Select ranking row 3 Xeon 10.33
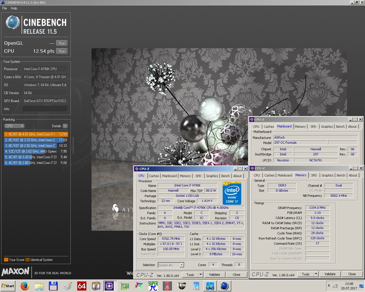 pyautogui.click(x=36, y=146)
